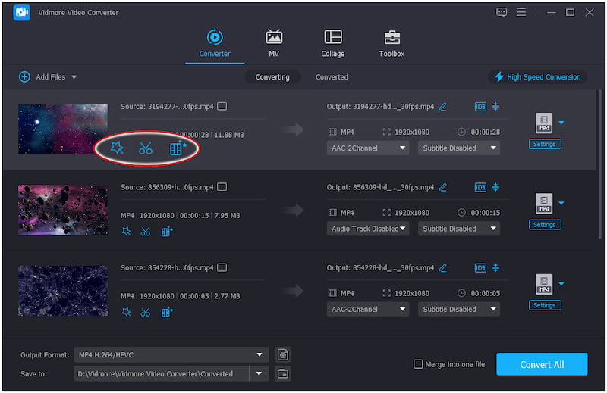
Task: Select the asteroid video thumbnail
Action: [63, 210]
